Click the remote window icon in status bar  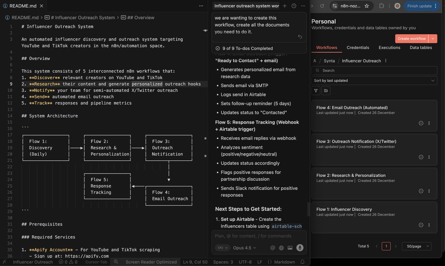click(4, 262)
